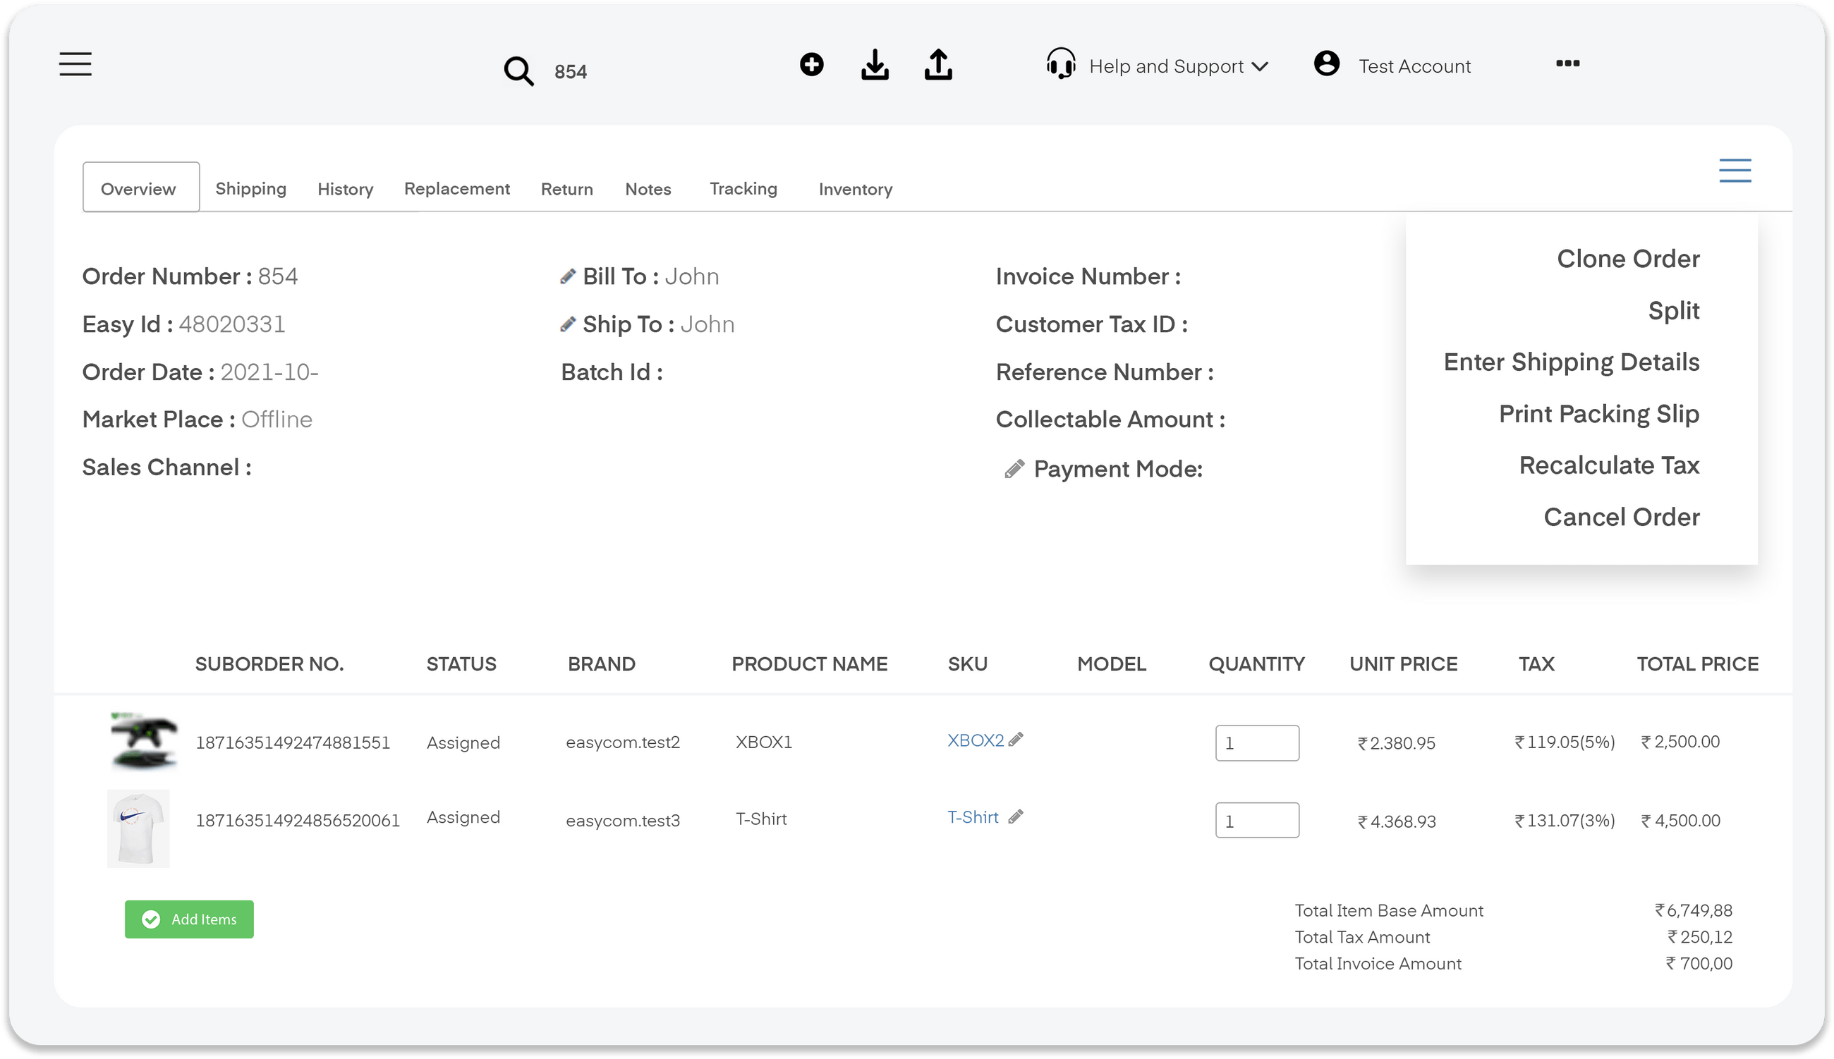Switch to the Shipping tab
The image size is (1834, 1059).
click(x=250, y=188)
